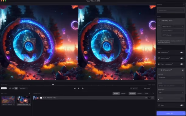
Task: Adjust the Enhancement slider handle
Action: (x=159, y=100)
